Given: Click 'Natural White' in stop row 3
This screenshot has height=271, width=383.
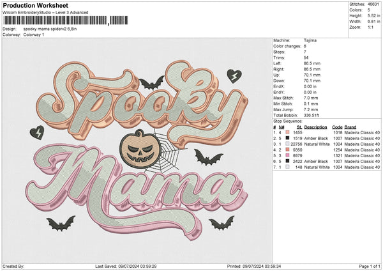Looking at the screenshot, I should pos(317,144).
